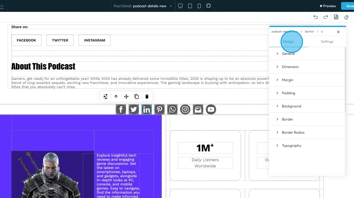Expand the Padding section
Viewport: 354px width, 198px height.
click(x=307, y=93)
